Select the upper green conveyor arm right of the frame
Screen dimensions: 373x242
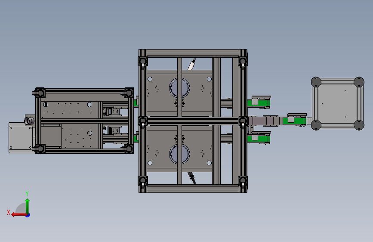click(259, 102)
